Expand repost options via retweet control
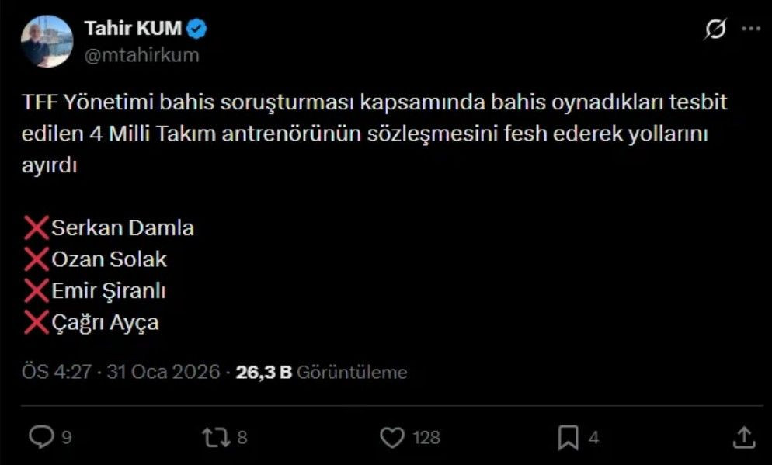The height and width of the screenshot is (465, 772). [217, 437]
